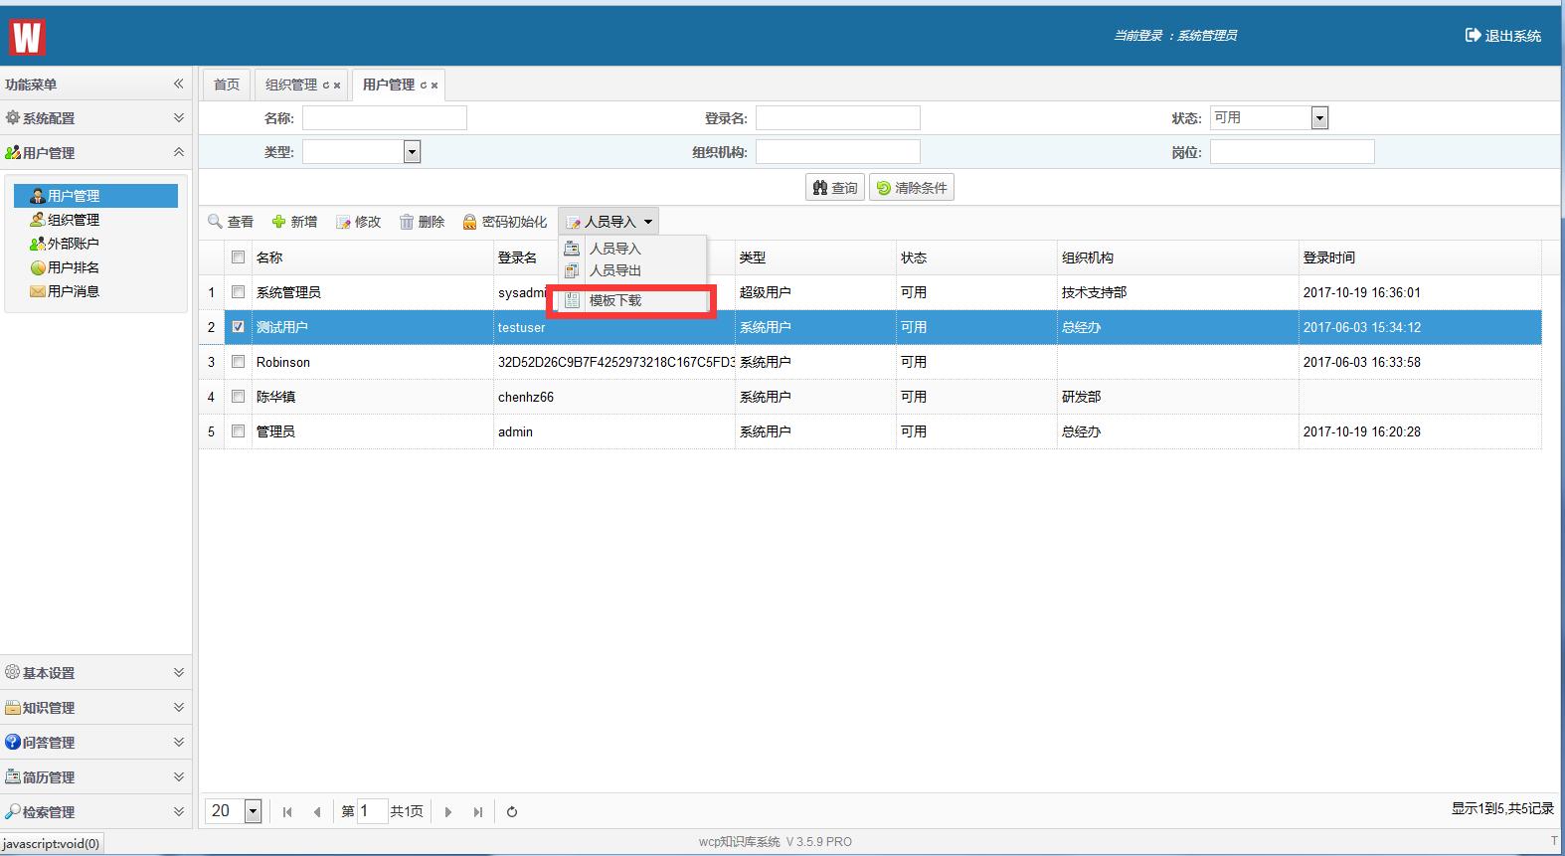Select 用户管理 in the sidebar tree
The height and width of the screenshot is (856, 1565).
pos(95,196)
